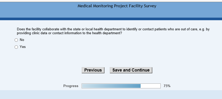Go back with the Previous button
Image resolution: width=222 pixels, height=99 pixels.
pos(93,70)
